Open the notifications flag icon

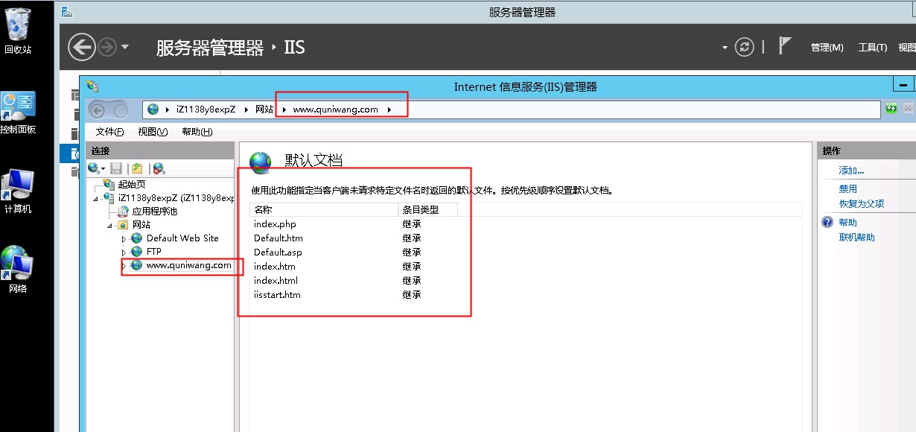pos(784,46)
